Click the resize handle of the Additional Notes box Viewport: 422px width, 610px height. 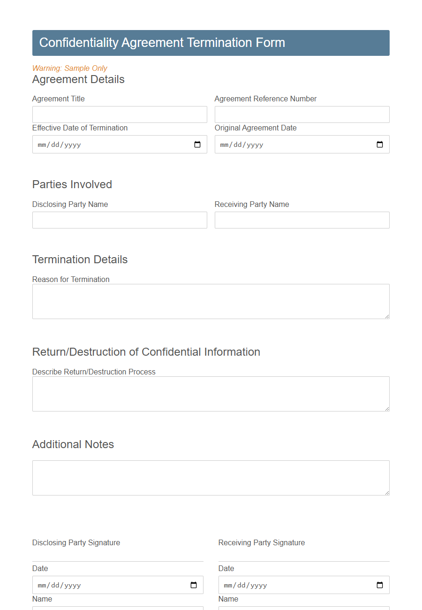tap(387, 494)
